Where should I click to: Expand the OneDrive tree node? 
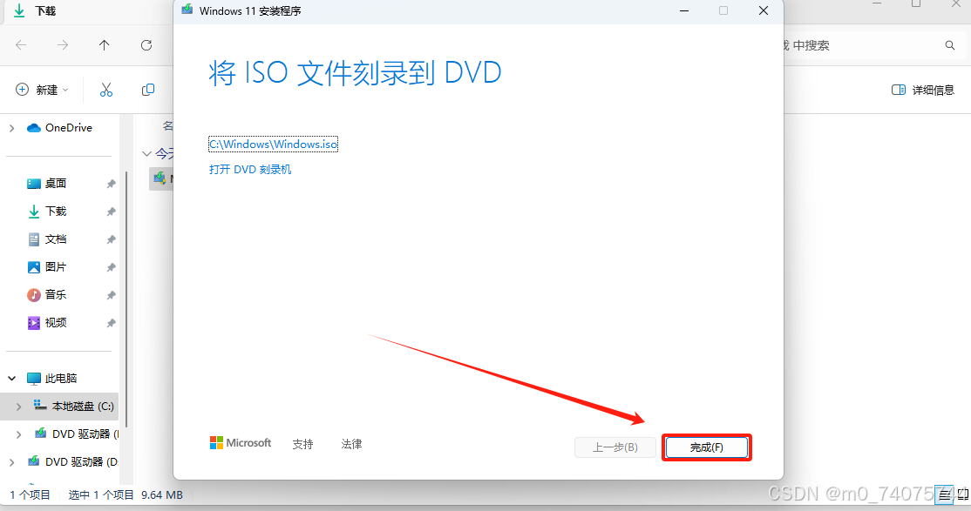coord(11,128)
